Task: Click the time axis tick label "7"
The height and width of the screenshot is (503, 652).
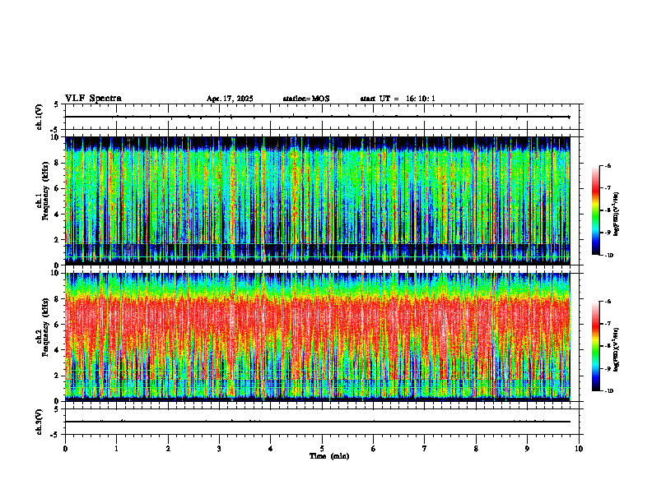Action: 425,449
